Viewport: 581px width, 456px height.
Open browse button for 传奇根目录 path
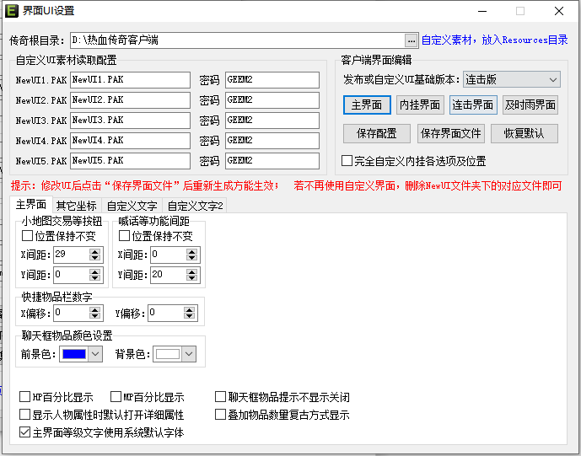(411, 40)
